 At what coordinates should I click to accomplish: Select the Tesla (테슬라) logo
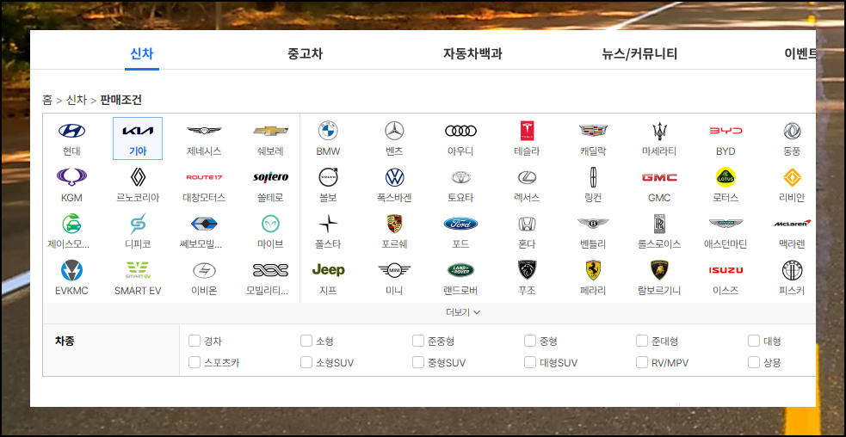click(527, 131)
